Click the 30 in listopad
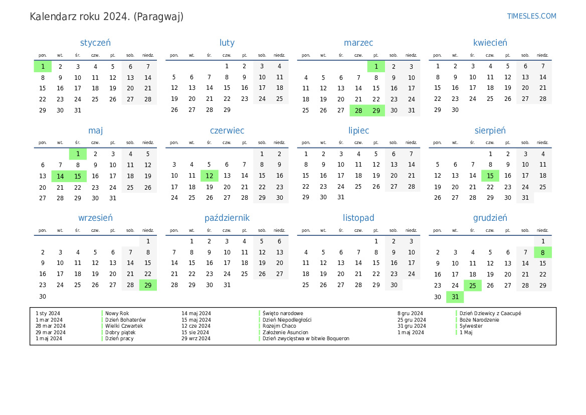This screenshot has width=586, height=415. tap(394, 285)
